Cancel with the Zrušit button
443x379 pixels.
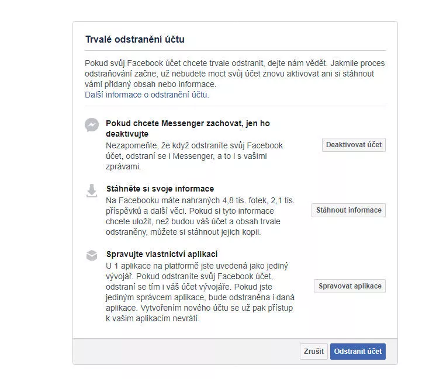pos(314,352)
